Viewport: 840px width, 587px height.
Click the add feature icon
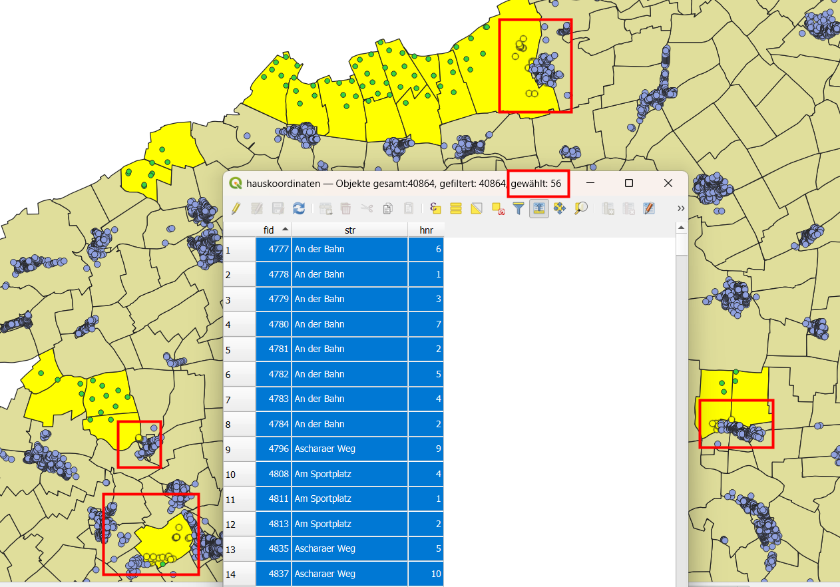(325, 208)
